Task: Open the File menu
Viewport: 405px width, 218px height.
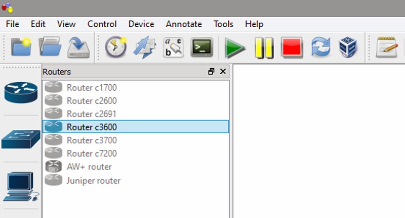Action: point(12,24)
